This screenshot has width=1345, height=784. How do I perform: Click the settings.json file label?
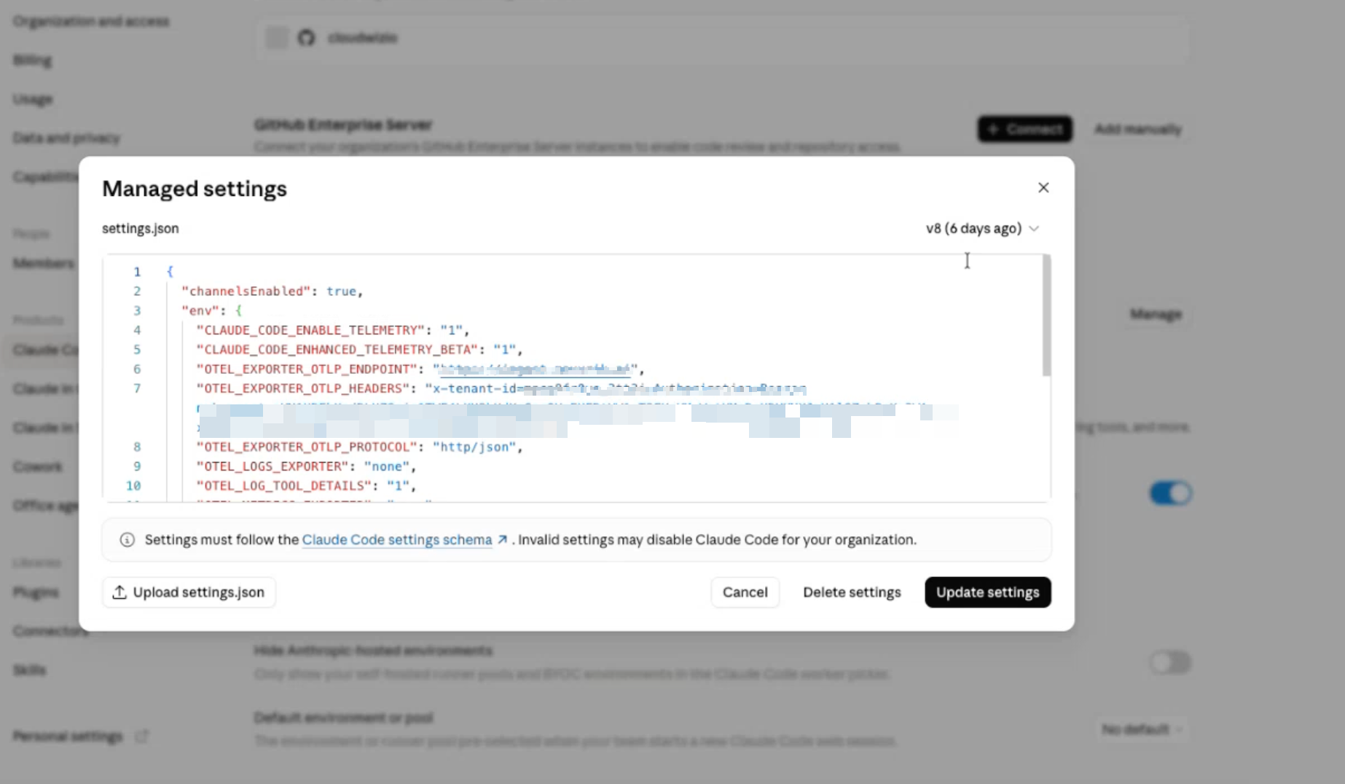coord(141,229)
